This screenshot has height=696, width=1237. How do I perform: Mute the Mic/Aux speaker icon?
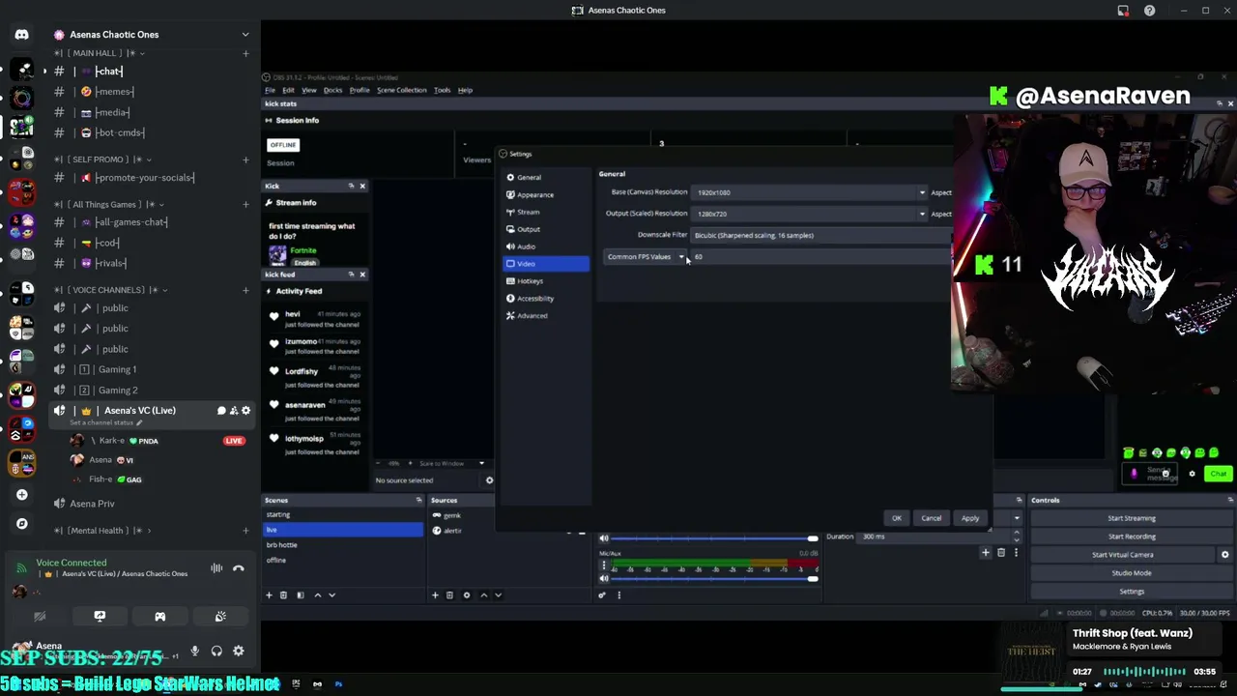(604, 579)
